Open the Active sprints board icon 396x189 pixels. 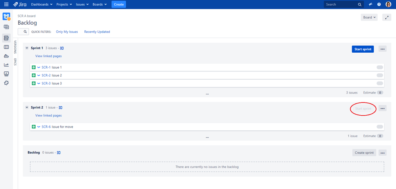(6, 47)
